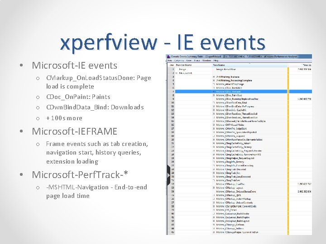Collapse the Microsoft-IE provider node

pyautogui.click(x=177, y=73)
